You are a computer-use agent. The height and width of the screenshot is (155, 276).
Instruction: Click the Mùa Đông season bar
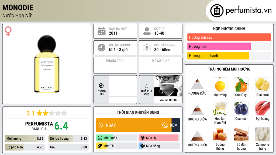159,146
